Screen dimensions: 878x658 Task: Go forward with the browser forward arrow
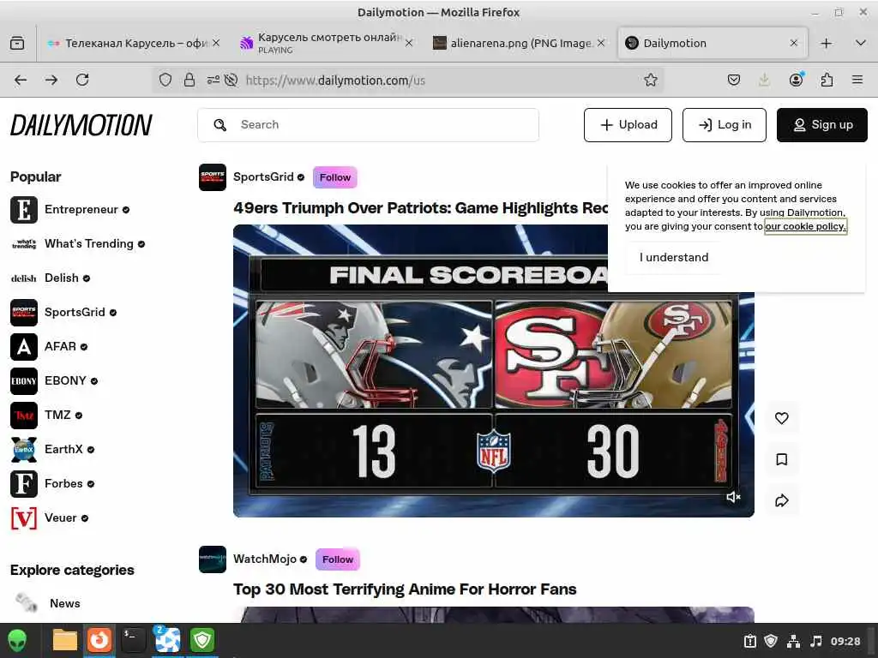(51, 80)
